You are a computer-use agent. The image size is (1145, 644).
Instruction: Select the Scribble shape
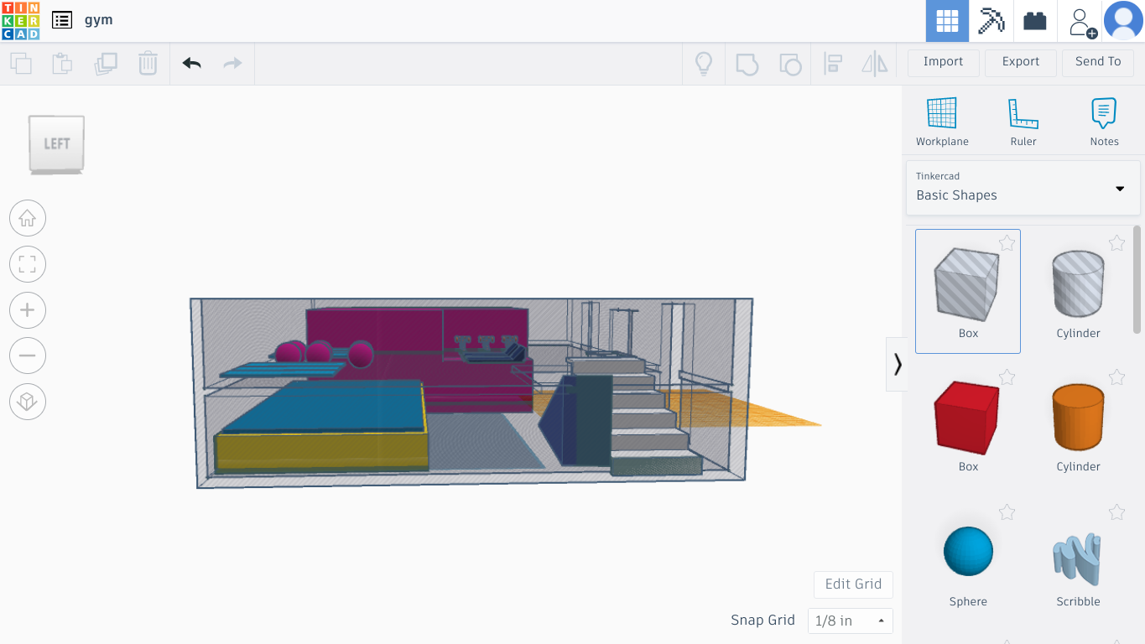pyautogui.click(x=1078, y=559)
